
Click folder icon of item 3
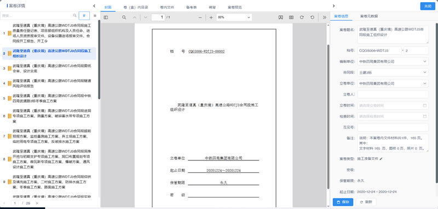coord(9,68)
